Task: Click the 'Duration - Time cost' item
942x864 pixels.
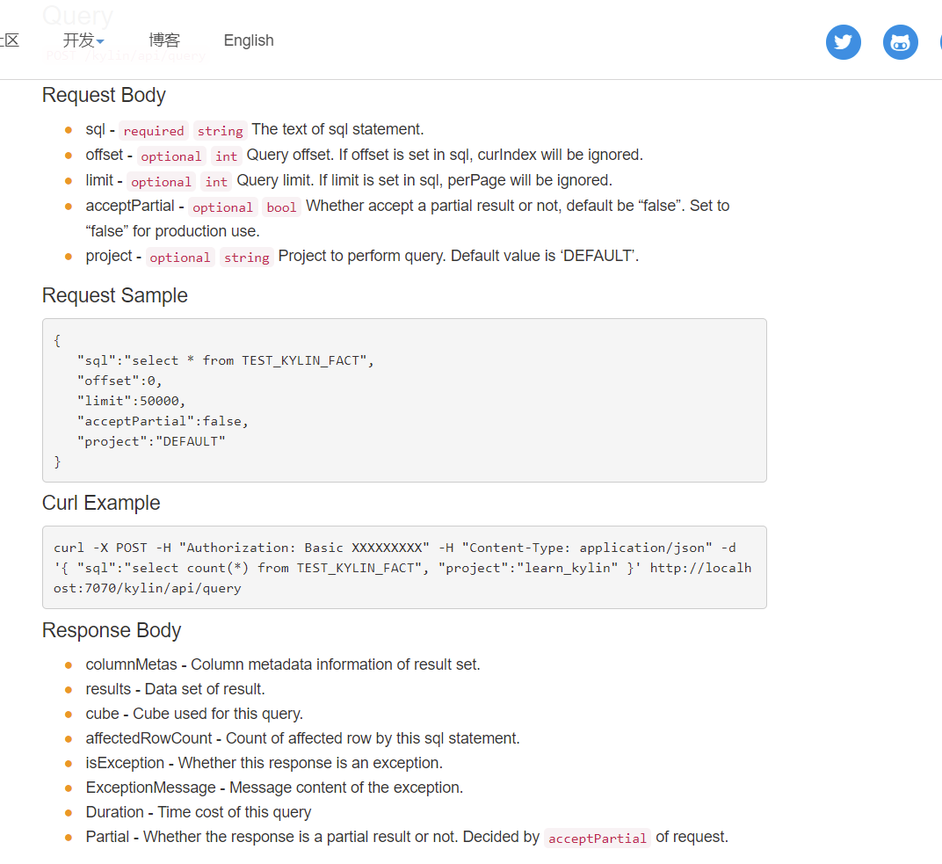Action: click(x=199, y=812)
